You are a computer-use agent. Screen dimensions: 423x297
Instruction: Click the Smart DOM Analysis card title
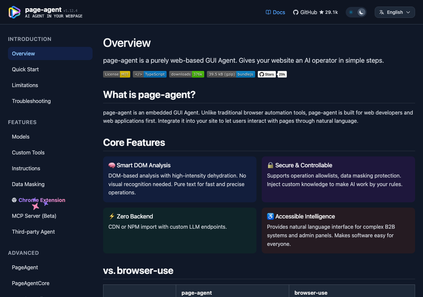click(x=144, y=165)
